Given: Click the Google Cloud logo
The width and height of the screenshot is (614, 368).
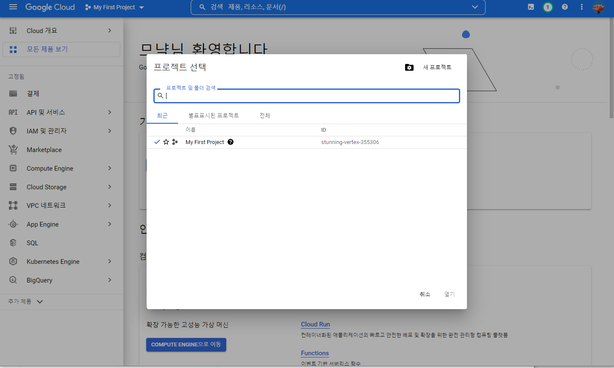Looking at the screenshot, I should pyautogui.click(x=50, y=7).
